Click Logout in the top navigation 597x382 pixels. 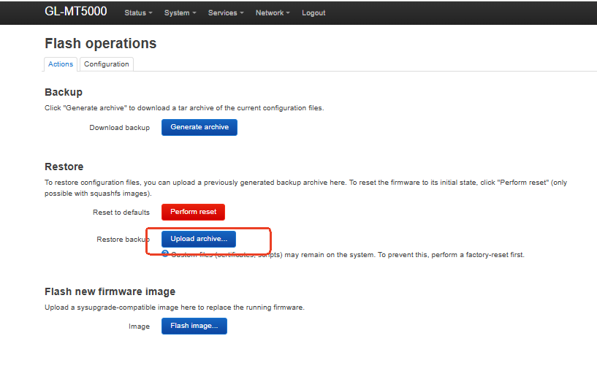pos(313,13)
